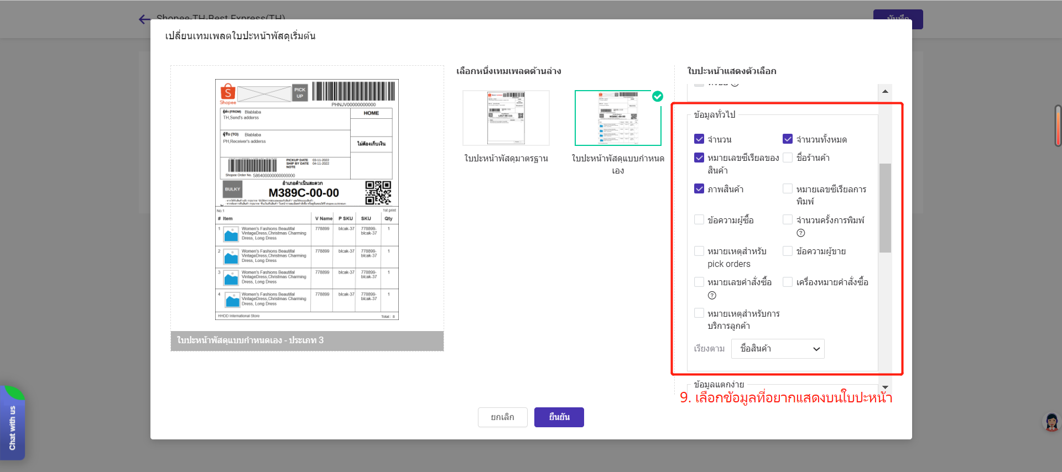
Task: Click the ยืนยัน confirm button
Action: pos(559,417)
